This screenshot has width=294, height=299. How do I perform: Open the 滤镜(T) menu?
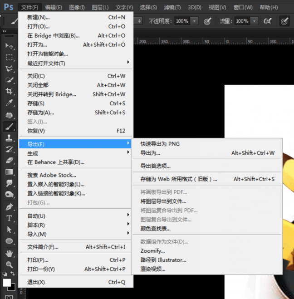[172, 7]
